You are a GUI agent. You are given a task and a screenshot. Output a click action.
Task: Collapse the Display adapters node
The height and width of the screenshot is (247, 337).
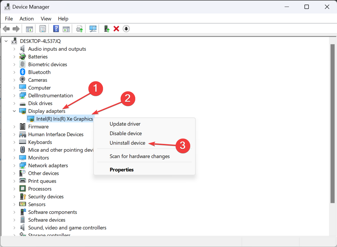[14, 111]
